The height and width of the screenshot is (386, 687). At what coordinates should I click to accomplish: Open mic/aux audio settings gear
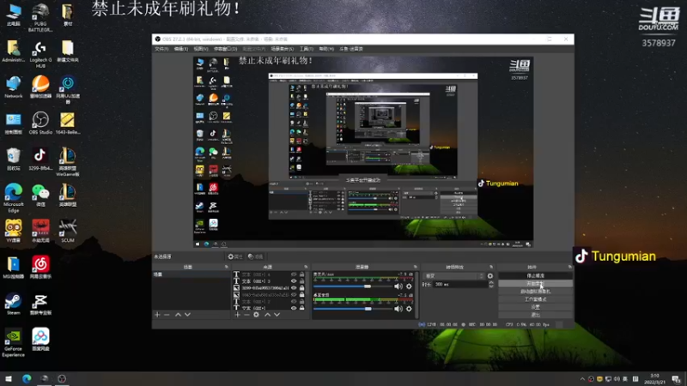coord(409,286)
